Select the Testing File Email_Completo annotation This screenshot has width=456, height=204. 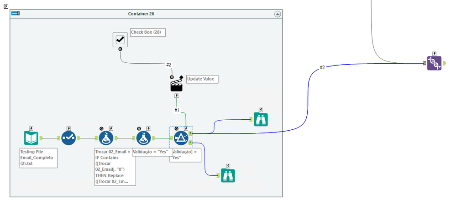pos(38,158)
